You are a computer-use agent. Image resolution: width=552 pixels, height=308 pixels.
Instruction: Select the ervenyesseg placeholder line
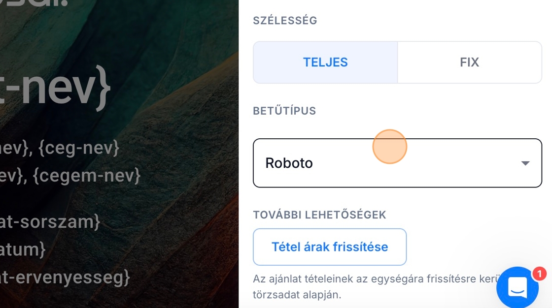coord(64,277)
